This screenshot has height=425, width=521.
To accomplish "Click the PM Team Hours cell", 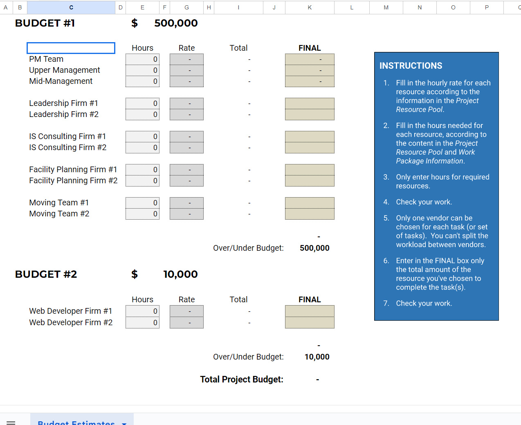I will (142, 59).
